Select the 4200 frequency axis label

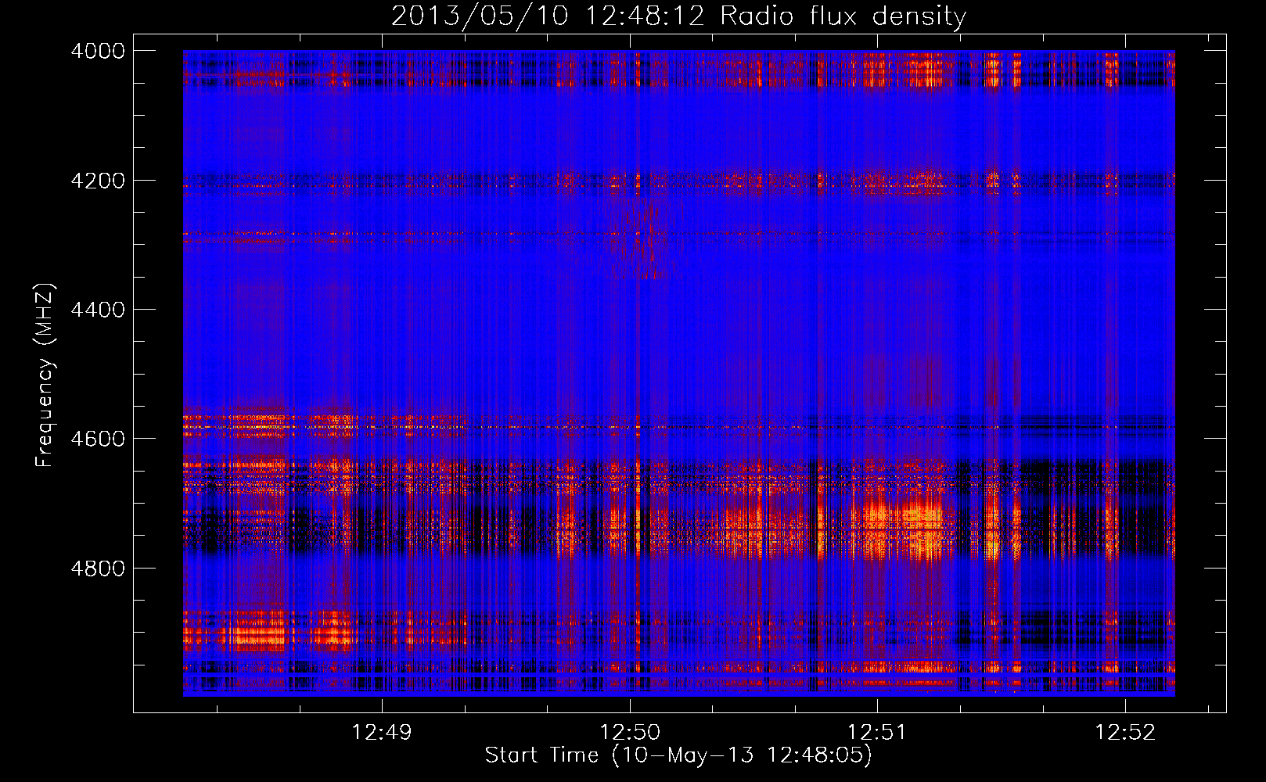98,181
